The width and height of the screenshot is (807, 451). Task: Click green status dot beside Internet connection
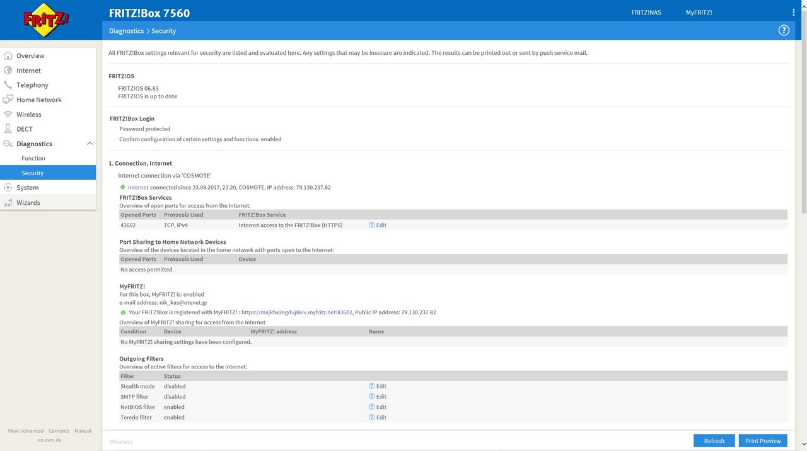pos(123,187)
